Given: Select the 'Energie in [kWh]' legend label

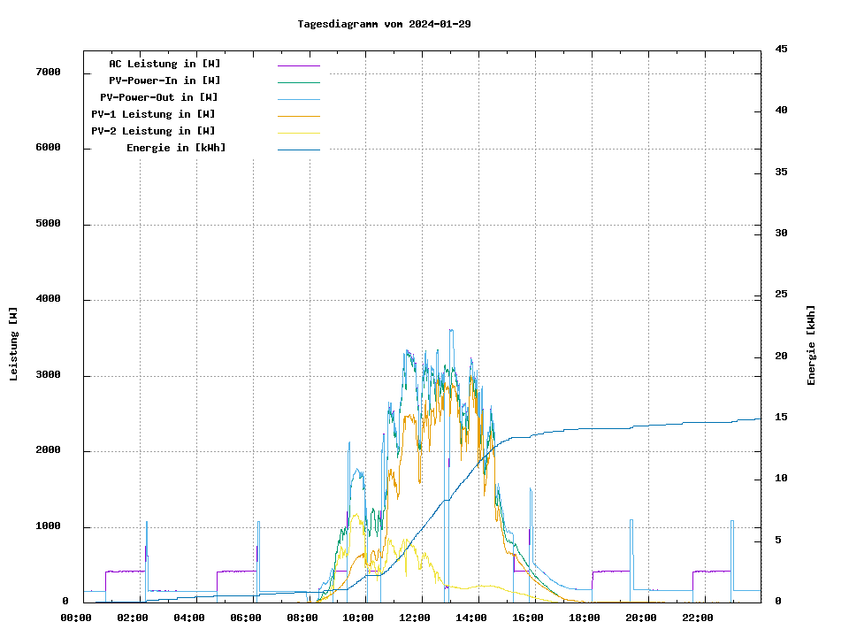Looking at the screenshot, I should pyautogui.click(x=176, y=148).
